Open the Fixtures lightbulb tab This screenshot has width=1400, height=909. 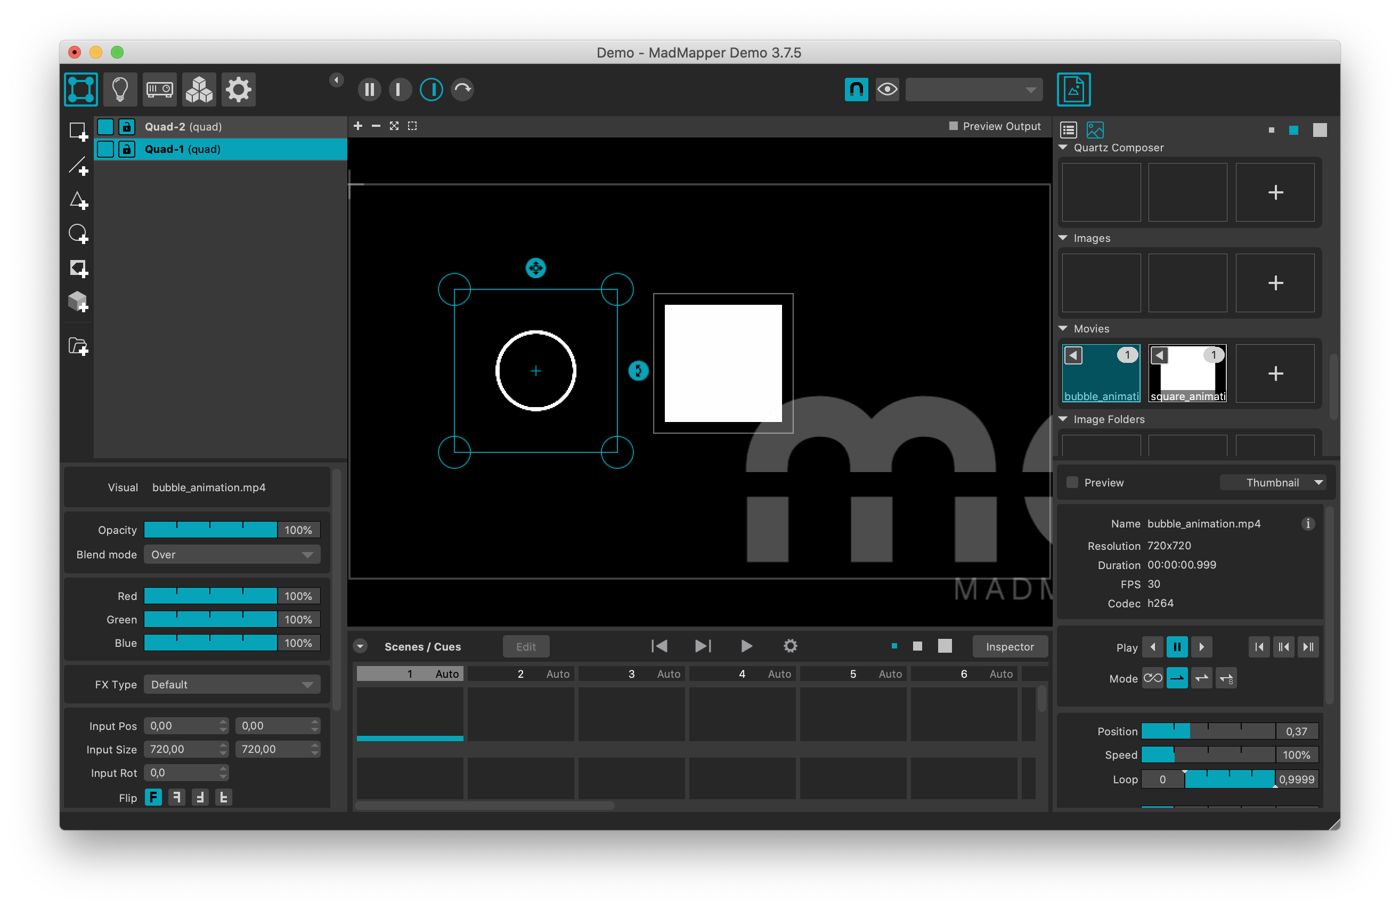tap(120, 90)
